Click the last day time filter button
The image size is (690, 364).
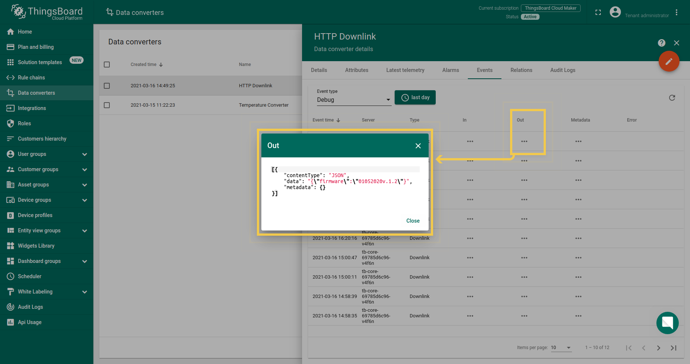[415, 97]
